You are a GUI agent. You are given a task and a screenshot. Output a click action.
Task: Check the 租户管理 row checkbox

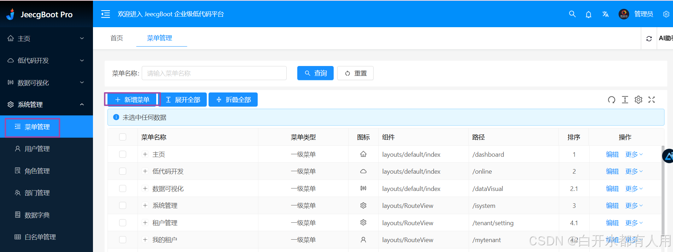click(x=123, y=223)
